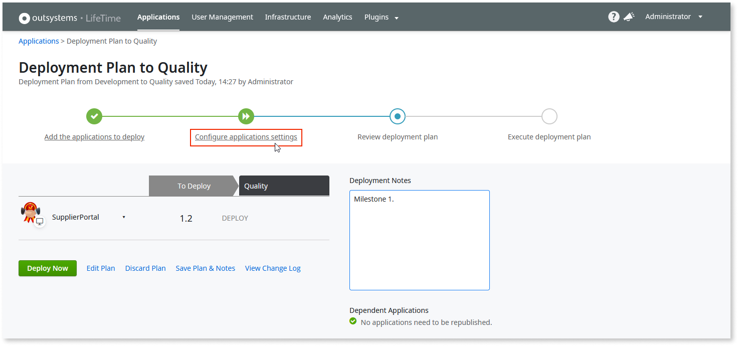Click the green completed checkmark step icon
The height and width of the screenshot is (346, 738).
94,116
